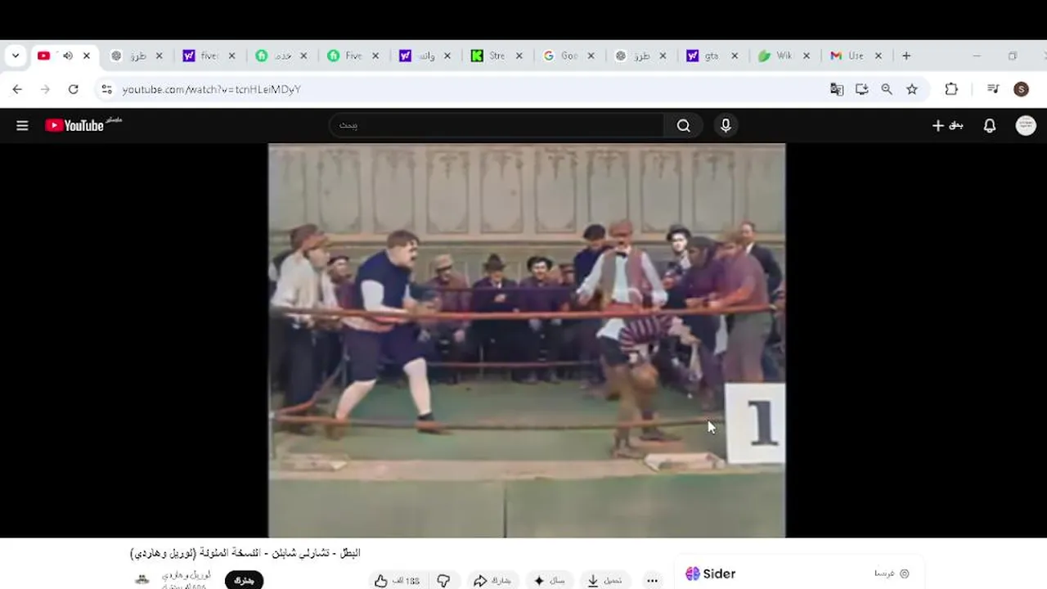The height and width of the screenshot is (589, 1047).
Task: Close the Gmail 'Use' tab
Action: tap(878, 56)
